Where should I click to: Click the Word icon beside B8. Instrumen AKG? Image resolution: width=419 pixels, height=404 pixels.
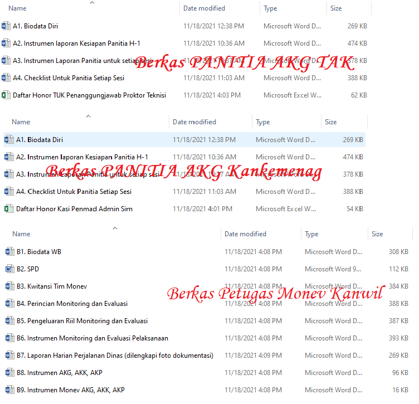[10, 372]
